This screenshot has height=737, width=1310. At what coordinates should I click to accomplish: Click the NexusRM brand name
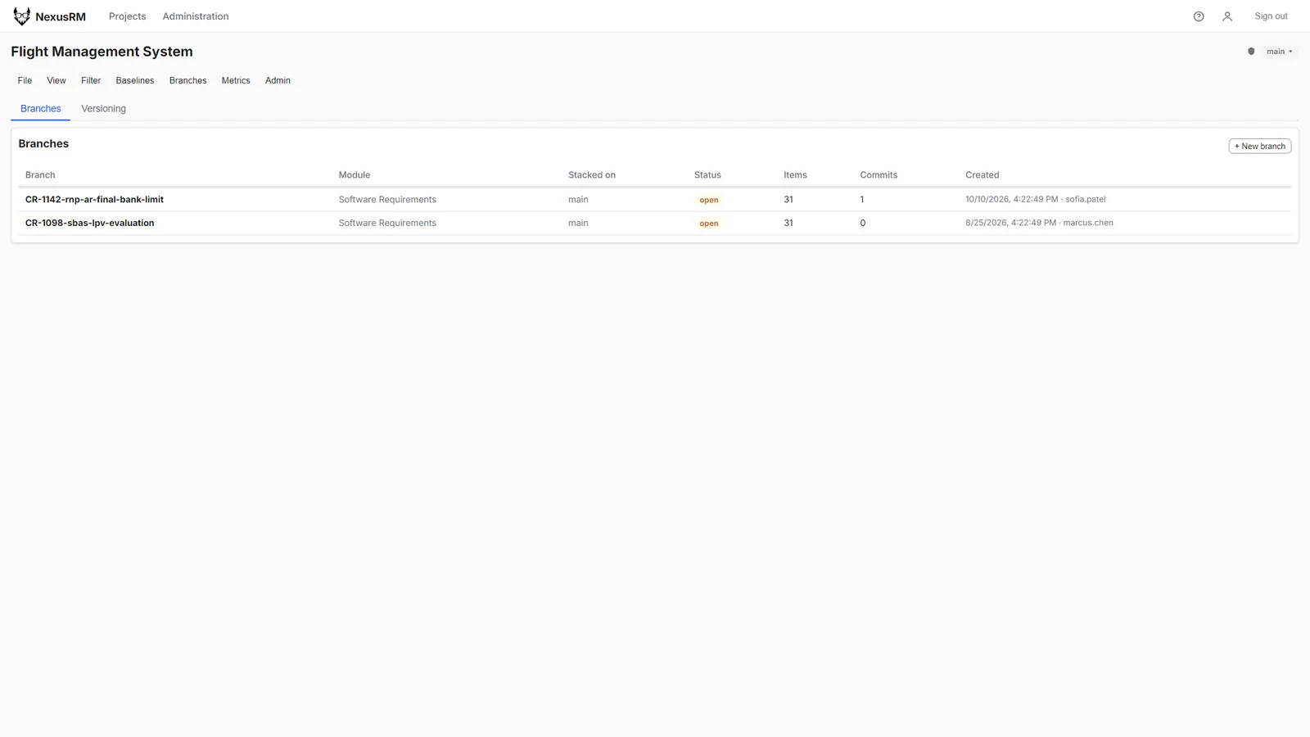[x=61, y=16]
